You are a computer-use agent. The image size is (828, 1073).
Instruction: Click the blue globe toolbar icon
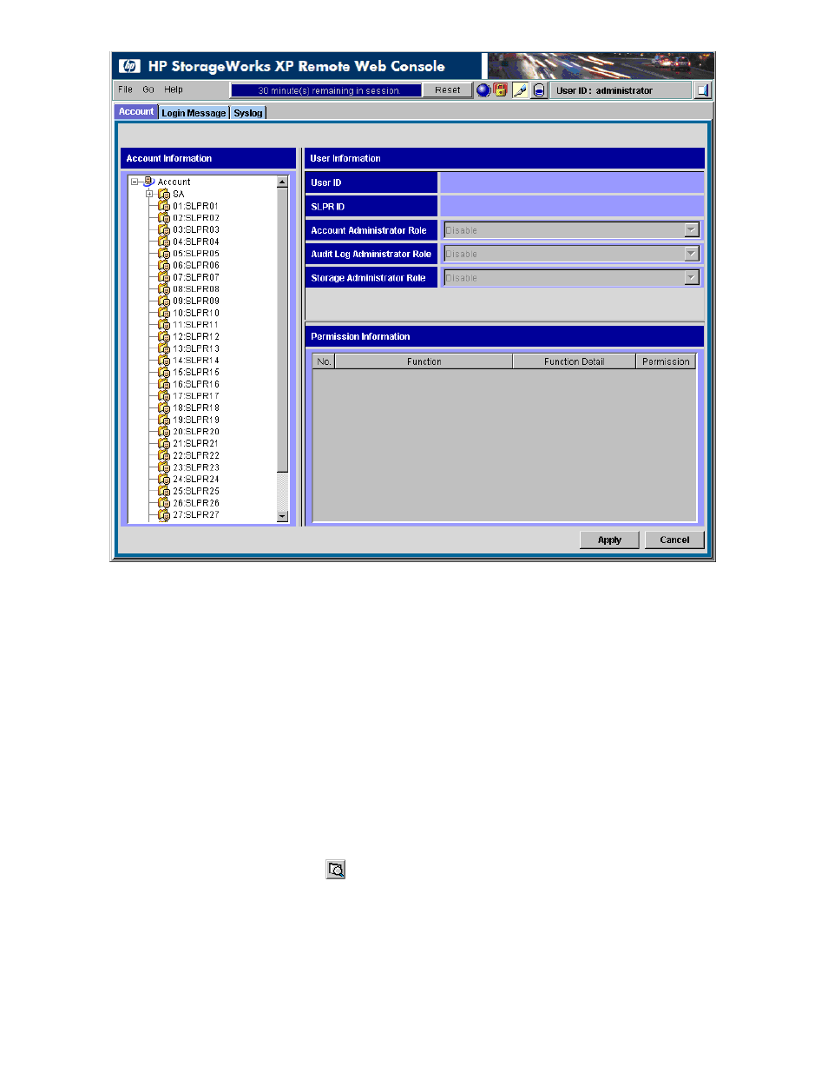483,89
